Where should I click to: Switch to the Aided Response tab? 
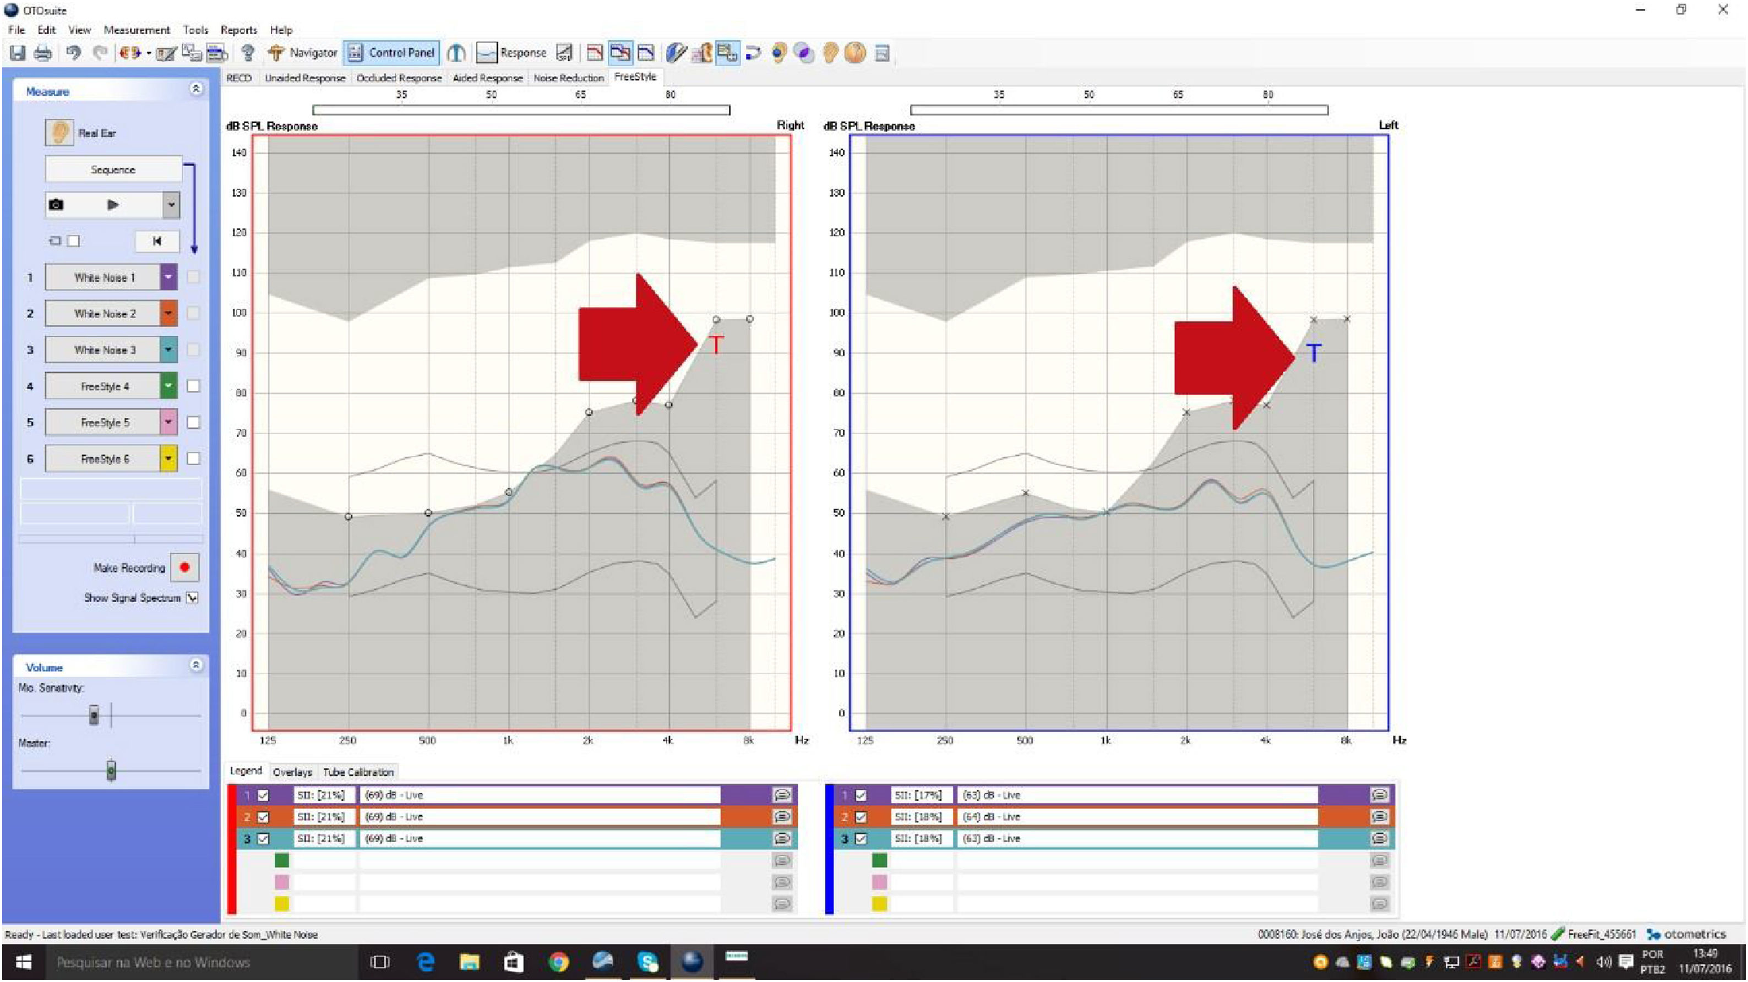[x=487, y=78]
